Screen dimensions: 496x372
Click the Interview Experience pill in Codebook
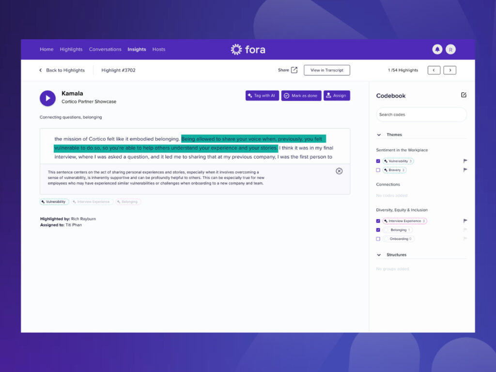[405, 221]
